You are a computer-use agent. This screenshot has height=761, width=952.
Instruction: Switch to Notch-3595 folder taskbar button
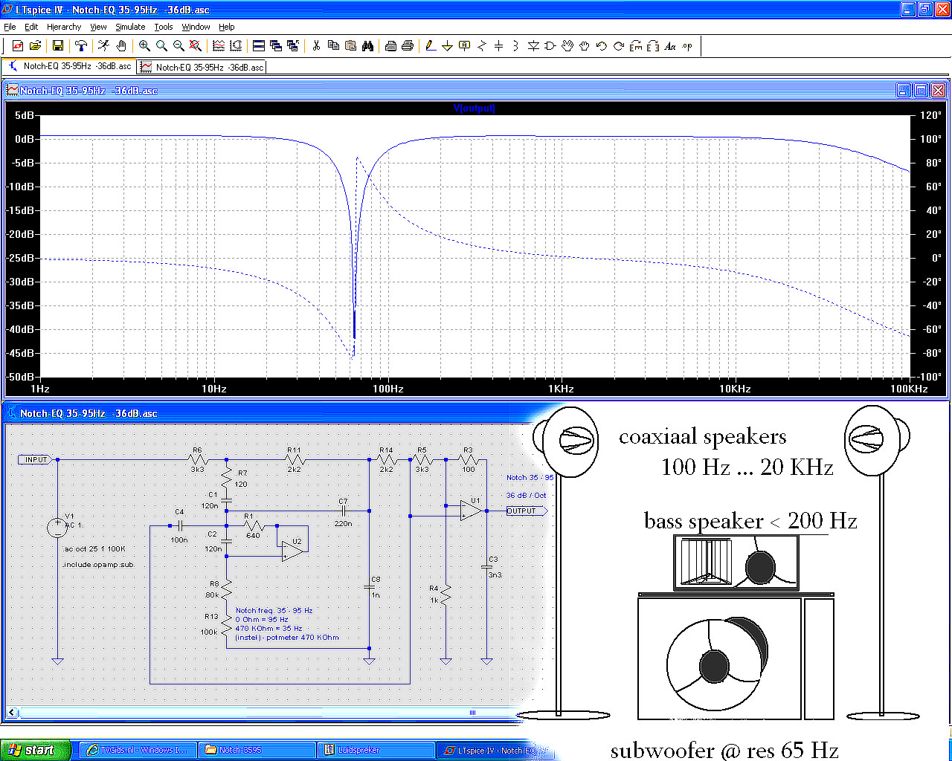click(257, 751)
